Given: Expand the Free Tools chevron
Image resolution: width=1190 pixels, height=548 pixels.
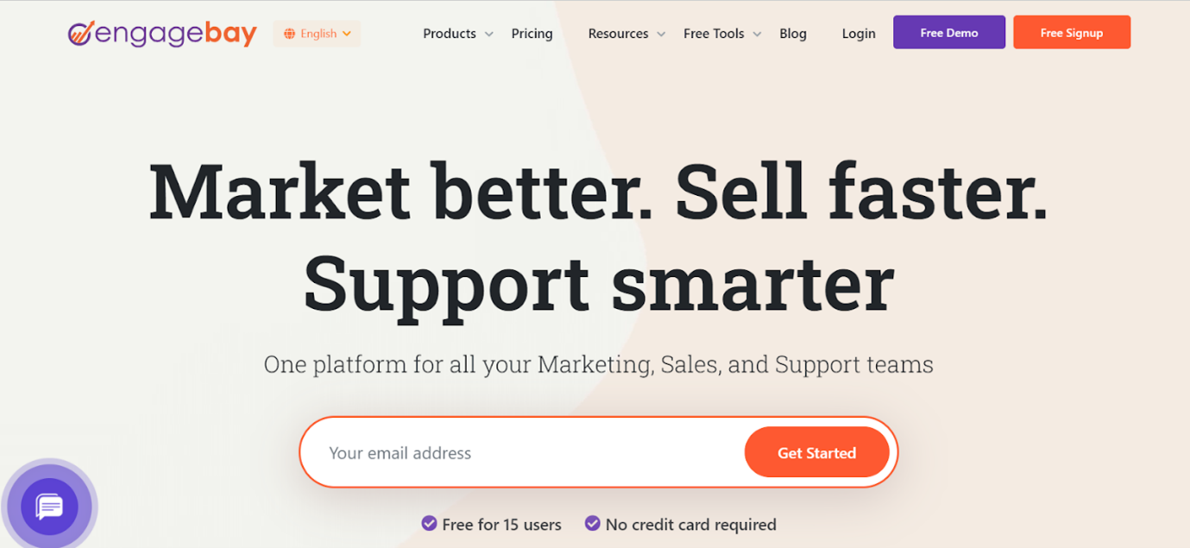Looking at the screenshot, I should point(757,35).
